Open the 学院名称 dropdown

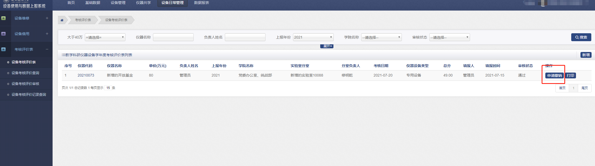pyautogui.click(x=381, y=37)
